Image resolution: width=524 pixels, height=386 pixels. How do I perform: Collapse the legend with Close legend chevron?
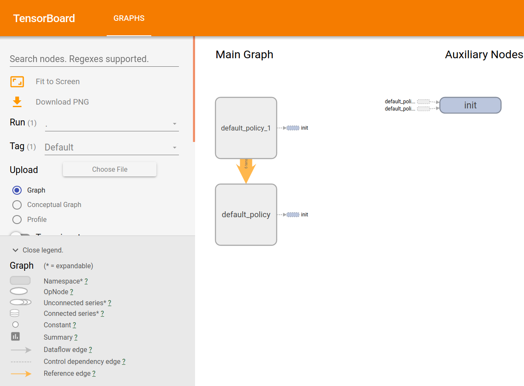pos(16,250)
